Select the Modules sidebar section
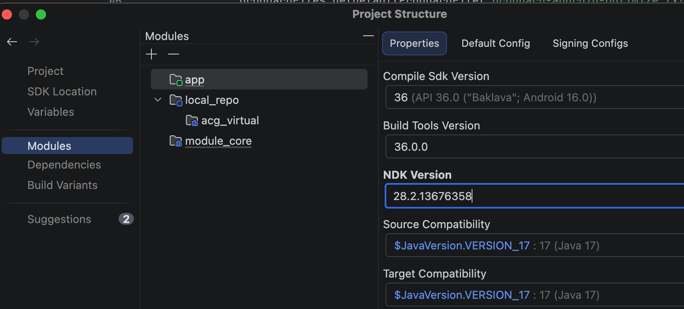The image size is (684, 309). [x=67, y=146]
